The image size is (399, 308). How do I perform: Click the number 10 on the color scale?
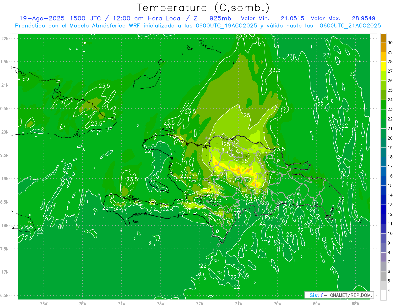click(390, 234)
